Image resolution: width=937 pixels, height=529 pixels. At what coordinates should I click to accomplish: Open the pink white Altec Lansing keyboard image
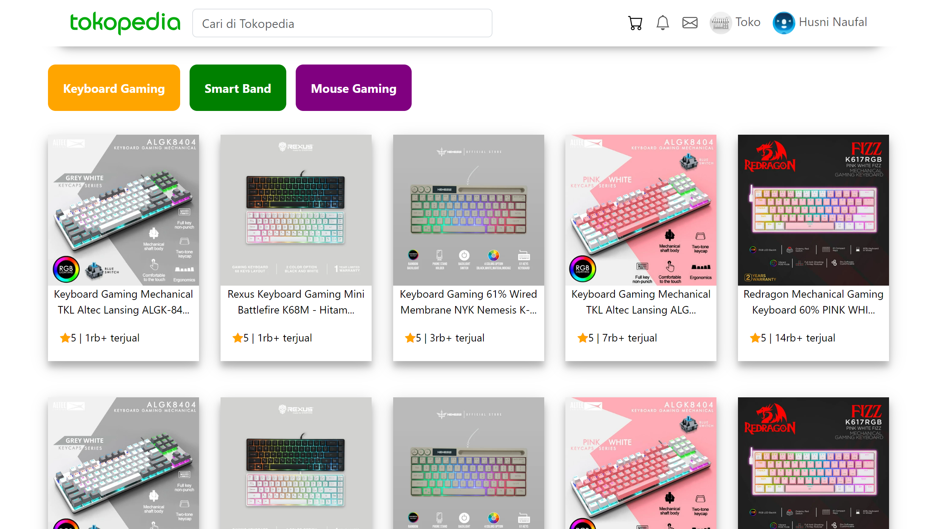(x=641, y=210)
